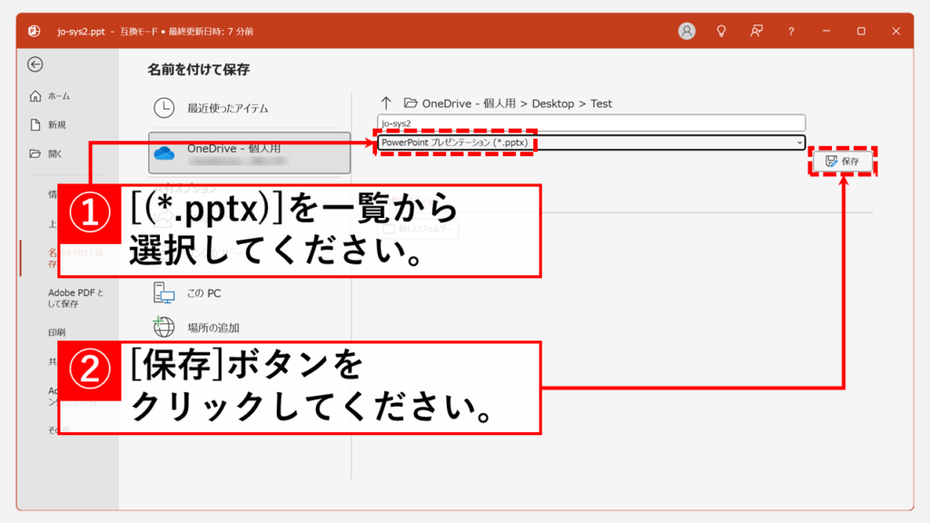
Task: Click the OneDrive cloud icon
Action: click(x=164, y=153)
